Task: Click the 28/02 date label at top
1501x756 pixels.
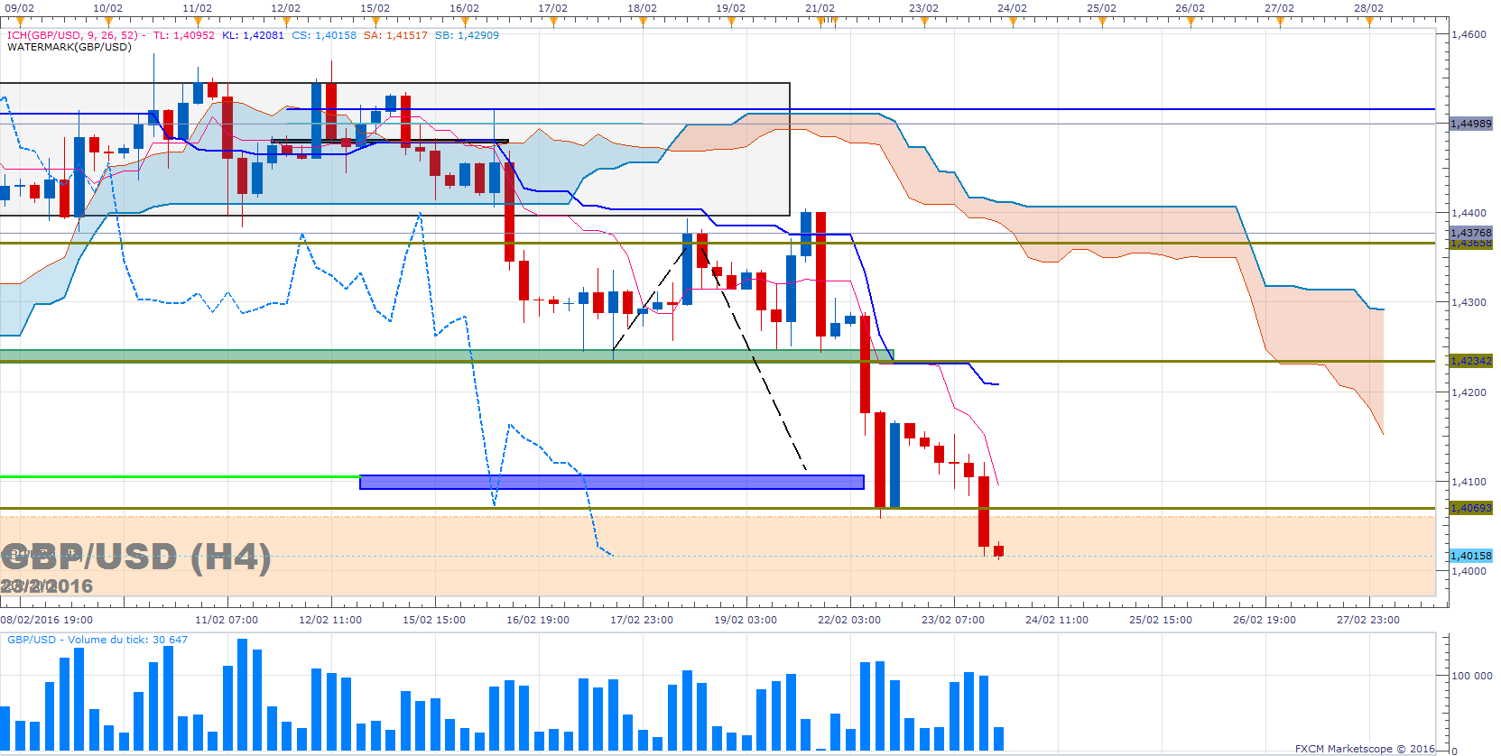Action: tap(1368, 8)
